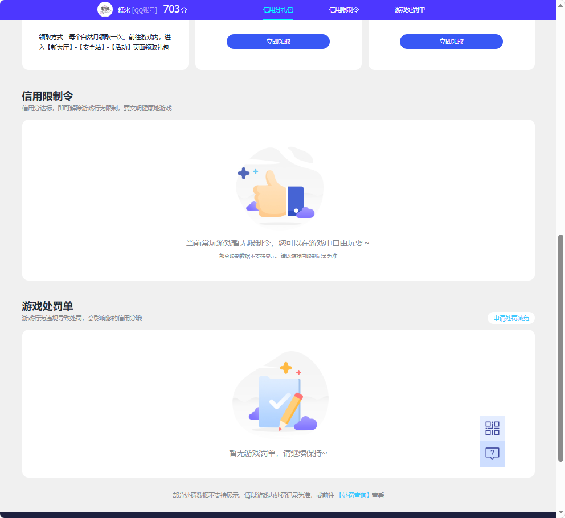Click subtitle 游戏行为违规导致处罚
Image resolution: width=565 pixels, height=518 pixels.
click(82, 318)
